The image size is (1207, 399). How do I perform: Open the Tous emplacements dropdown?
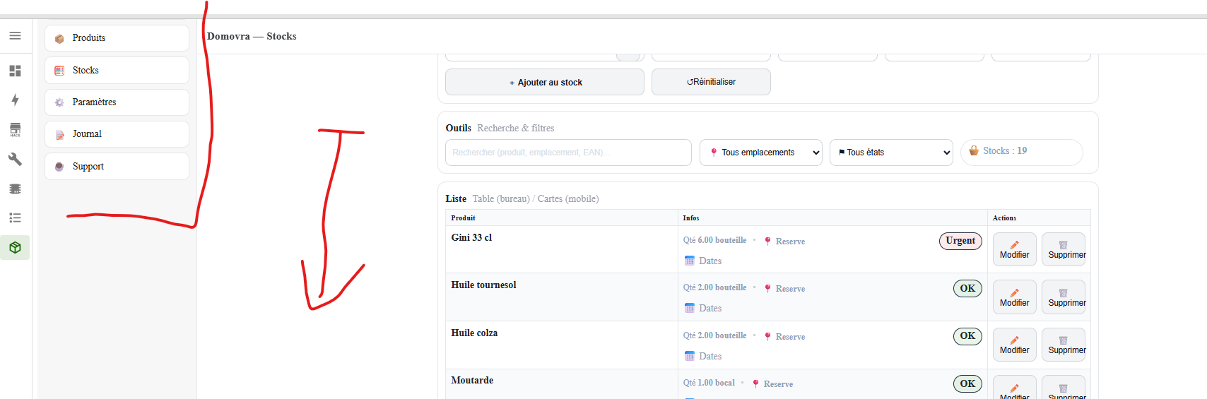pos(761,153)
